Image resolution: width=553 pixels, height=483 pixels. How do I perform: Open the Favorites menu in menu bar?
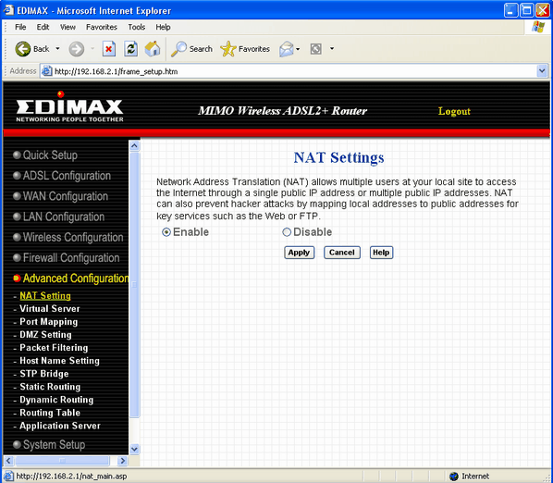coord(102,27)
